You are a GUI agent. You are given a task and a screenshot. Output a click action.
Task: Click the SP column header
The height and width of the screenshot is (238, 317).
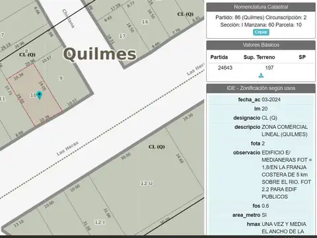[x=302, y=58]
